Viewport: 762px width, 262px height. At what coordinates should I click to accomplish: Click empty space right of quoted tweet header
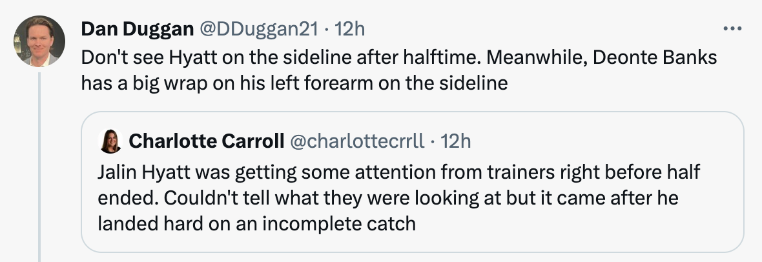(x=613, y=141)
